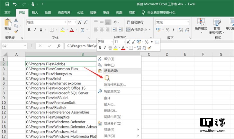The image size is (234, 139).
Task: Open the 文件 tab
Action: pyautogui.click(x=7, y=12)
